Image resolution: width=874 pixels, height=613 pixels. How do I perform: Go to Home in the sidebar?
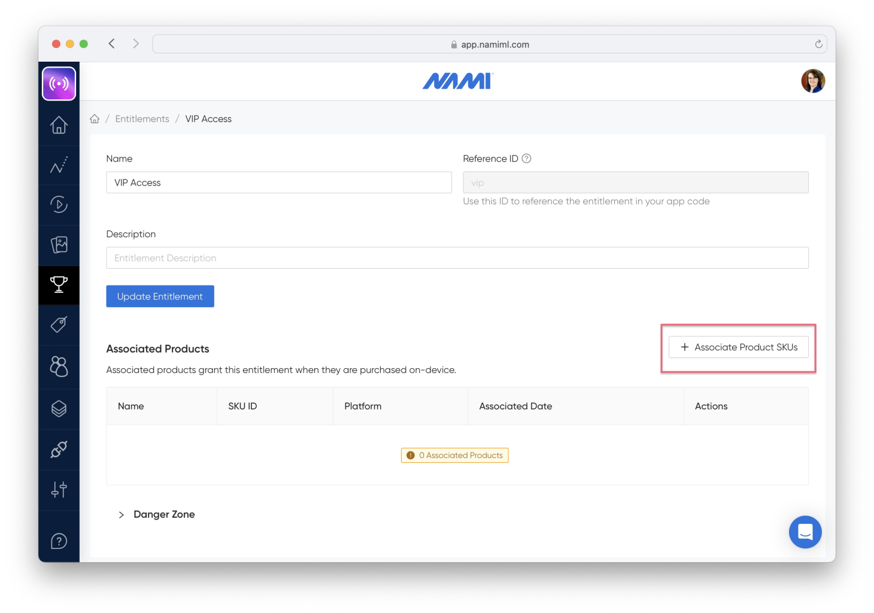59,125
